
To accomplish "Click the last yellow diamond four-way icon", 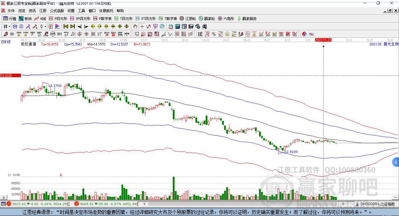I will click(127, 27).
